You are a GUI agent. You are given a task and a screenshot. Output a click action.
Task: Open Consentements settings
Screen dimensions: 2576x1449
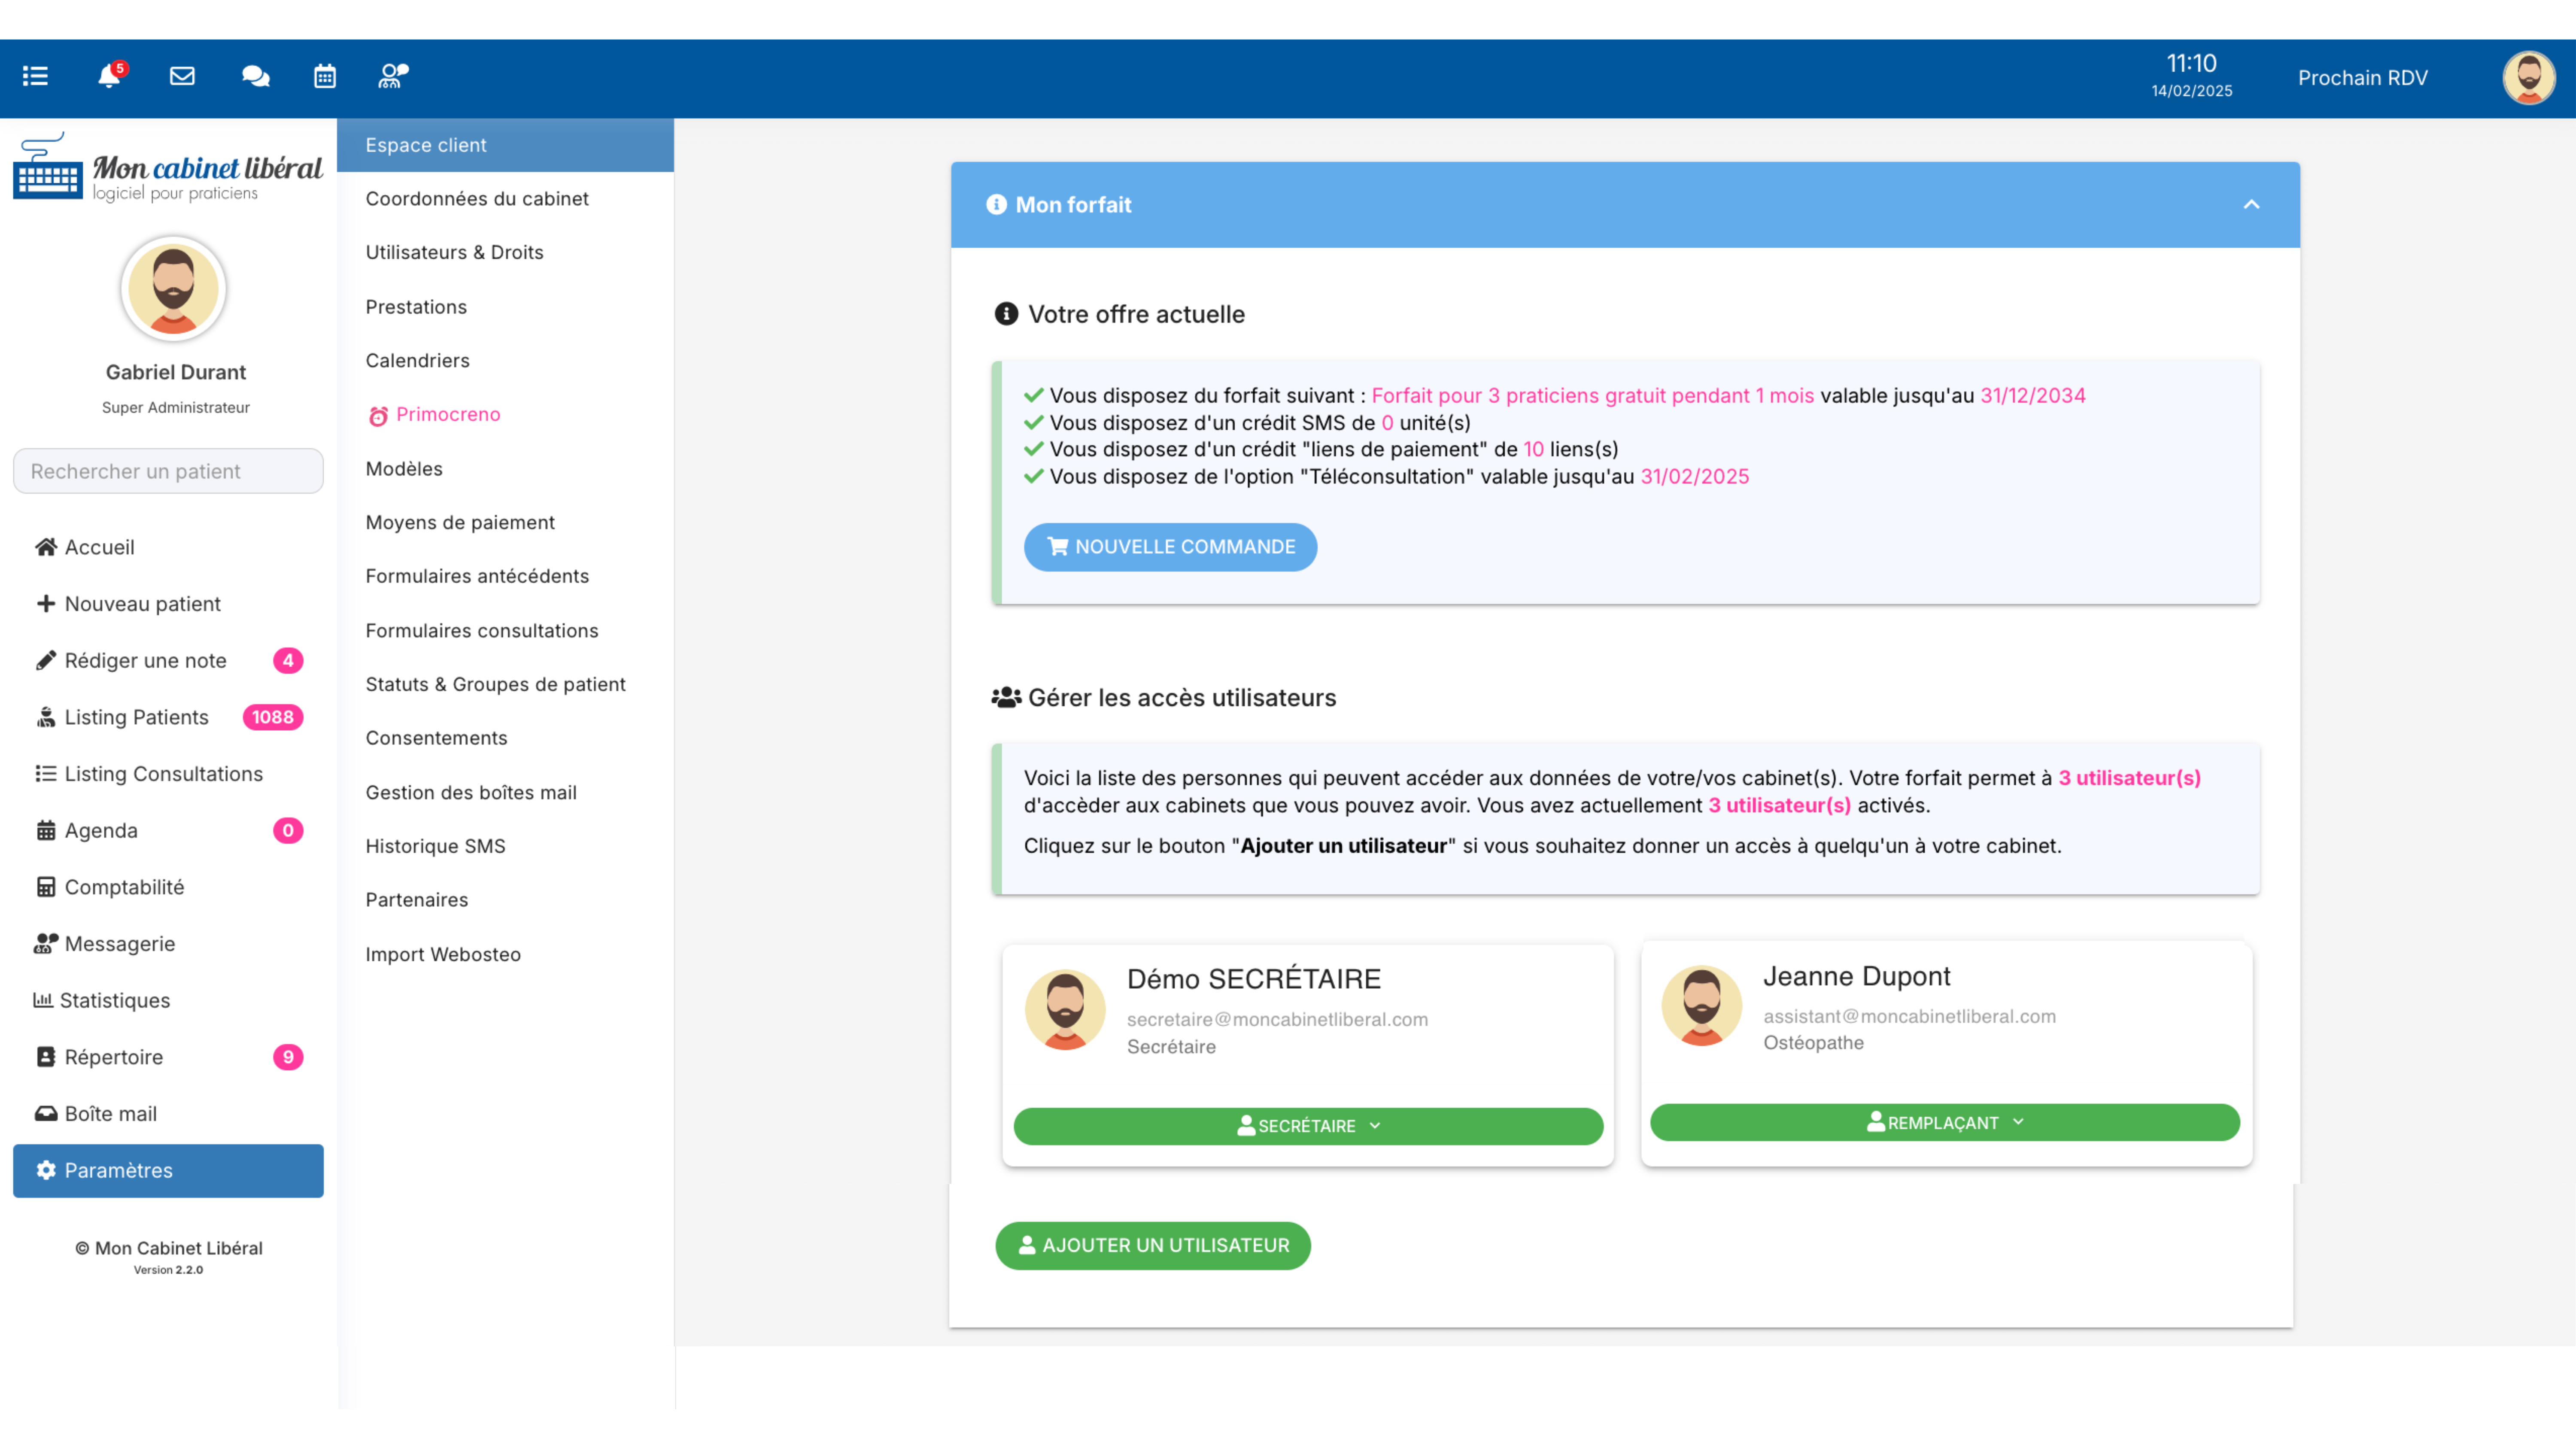(x=505, y=738)
